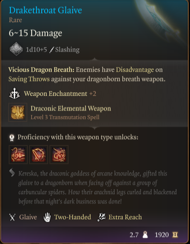This screenshot has width=190, height=244.
Task: Click the first unlocked weapon action icon
Action: (x=18, y=155)
